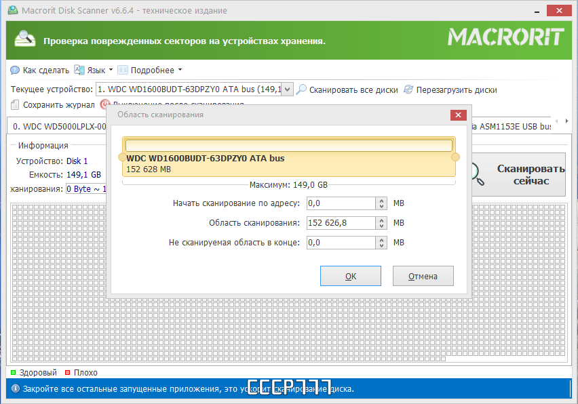Click the Как сделать help icon
The image size is (578, 404).
tap(15, 70)
